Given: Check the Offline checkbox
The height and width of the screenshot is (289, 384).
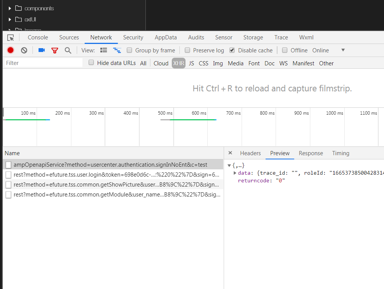Looking at the screenshot, I should point(285,50).
